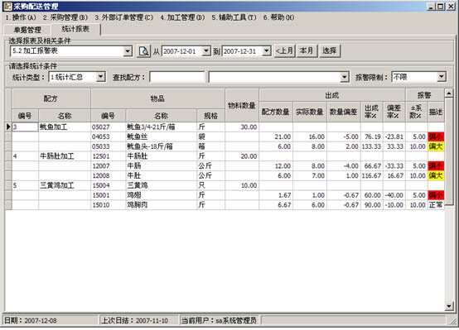Click the 查找配方 text input field
The width and height of the screenshot is (459, 330).
[176, 77]
